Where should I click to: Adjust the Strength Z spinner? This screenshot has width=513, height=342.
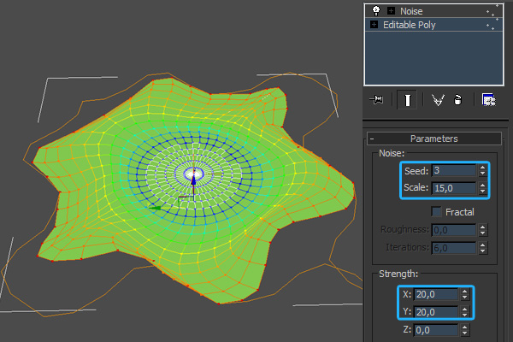[464, 330]
